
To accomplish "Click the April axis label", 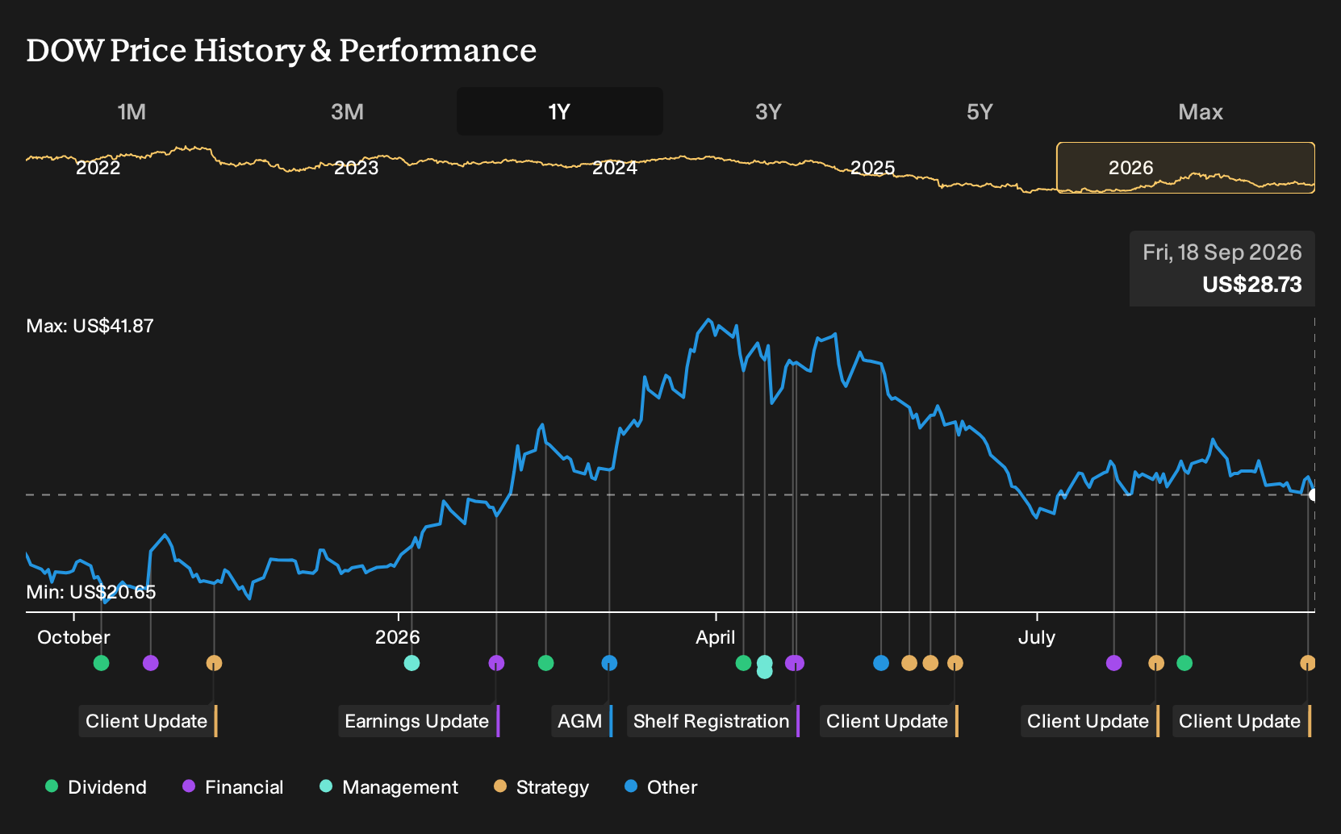I will tap(716, 637).
